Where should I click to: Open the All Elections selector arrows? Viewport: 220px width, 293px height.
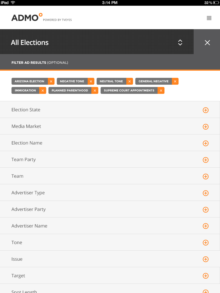point(180,43)
